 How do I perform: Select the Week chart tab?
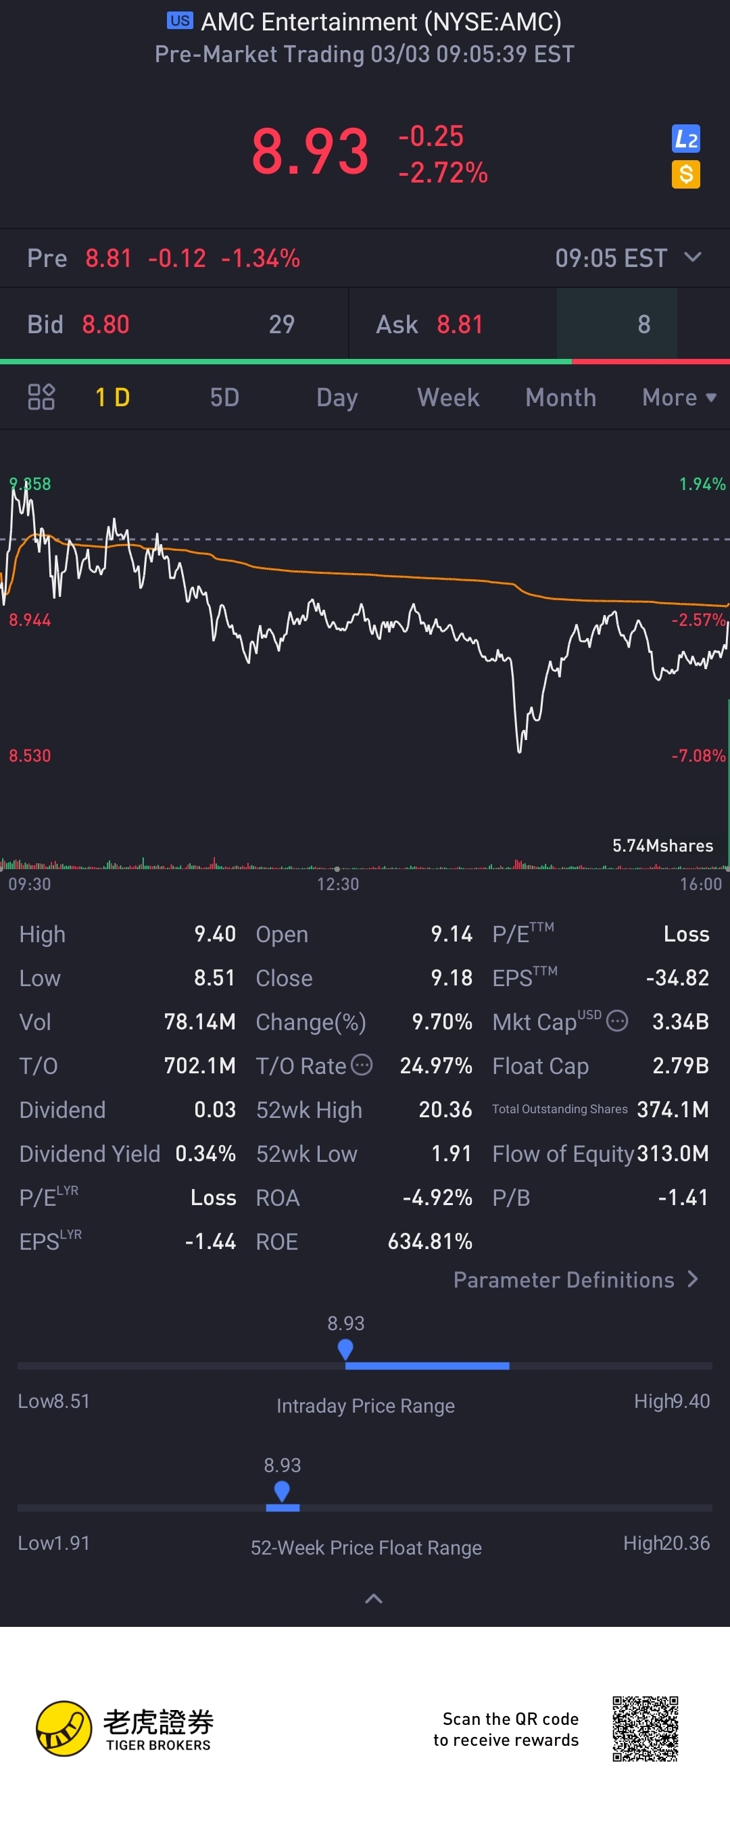pyautogui.click(x=448, y=397)
